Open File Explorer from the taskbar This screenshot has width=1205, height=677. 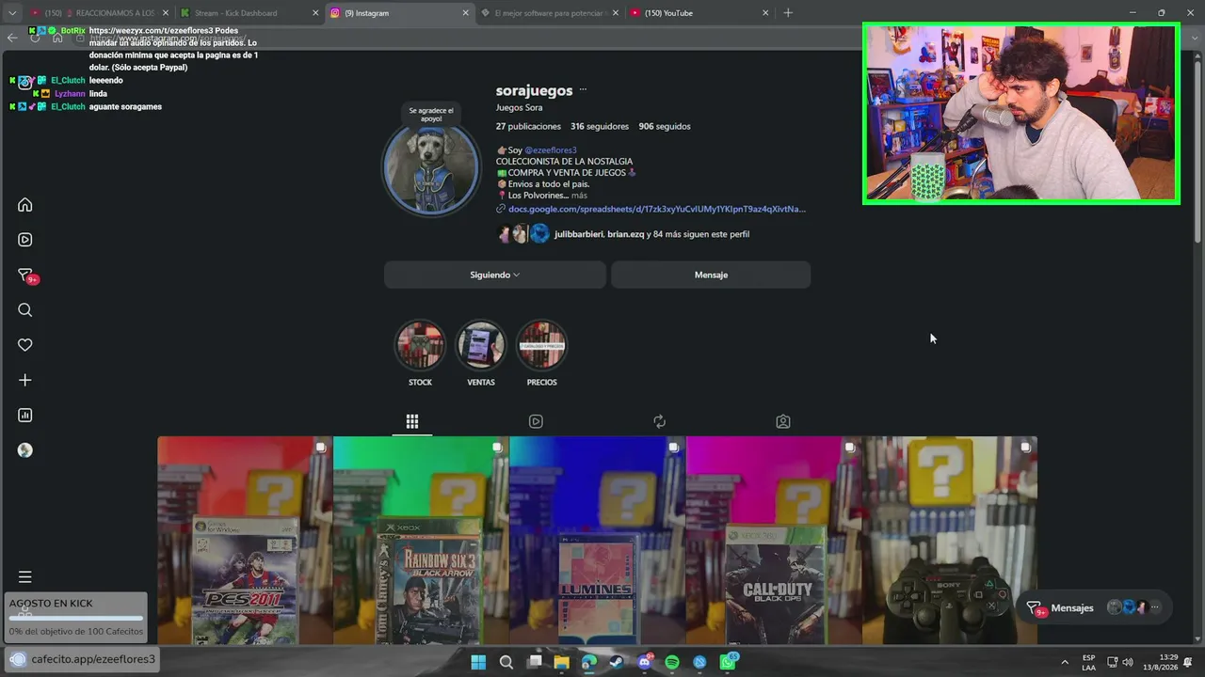tap(562, 662)
